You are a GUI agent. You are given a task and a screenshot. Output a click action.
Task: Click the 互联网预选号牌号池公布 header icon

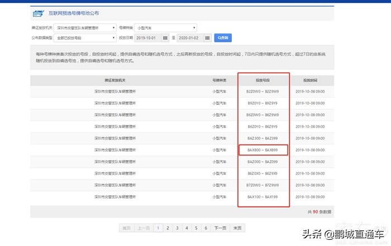click(39, 13)
